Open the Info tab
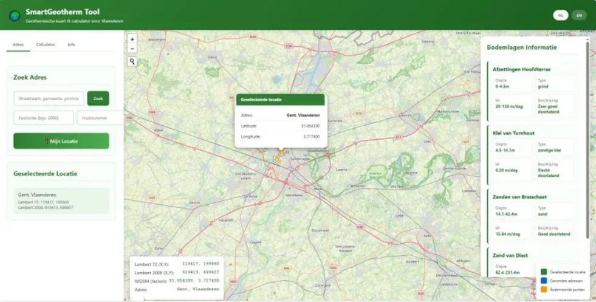596x302 pixels. tap(72, 44)
